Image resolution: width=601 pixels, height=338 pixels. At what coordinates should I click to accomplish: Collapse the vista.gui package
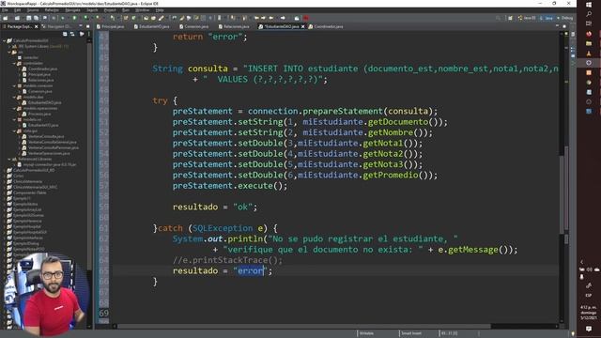[14, 131]
